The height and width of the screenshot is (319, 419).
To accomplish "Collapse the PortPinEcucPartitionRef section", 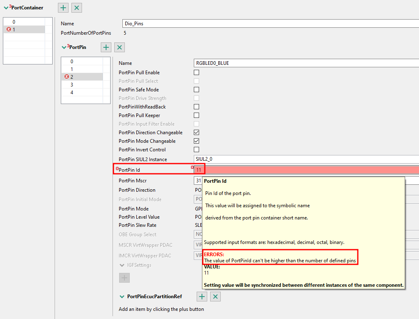I will (x=121, y=297).
